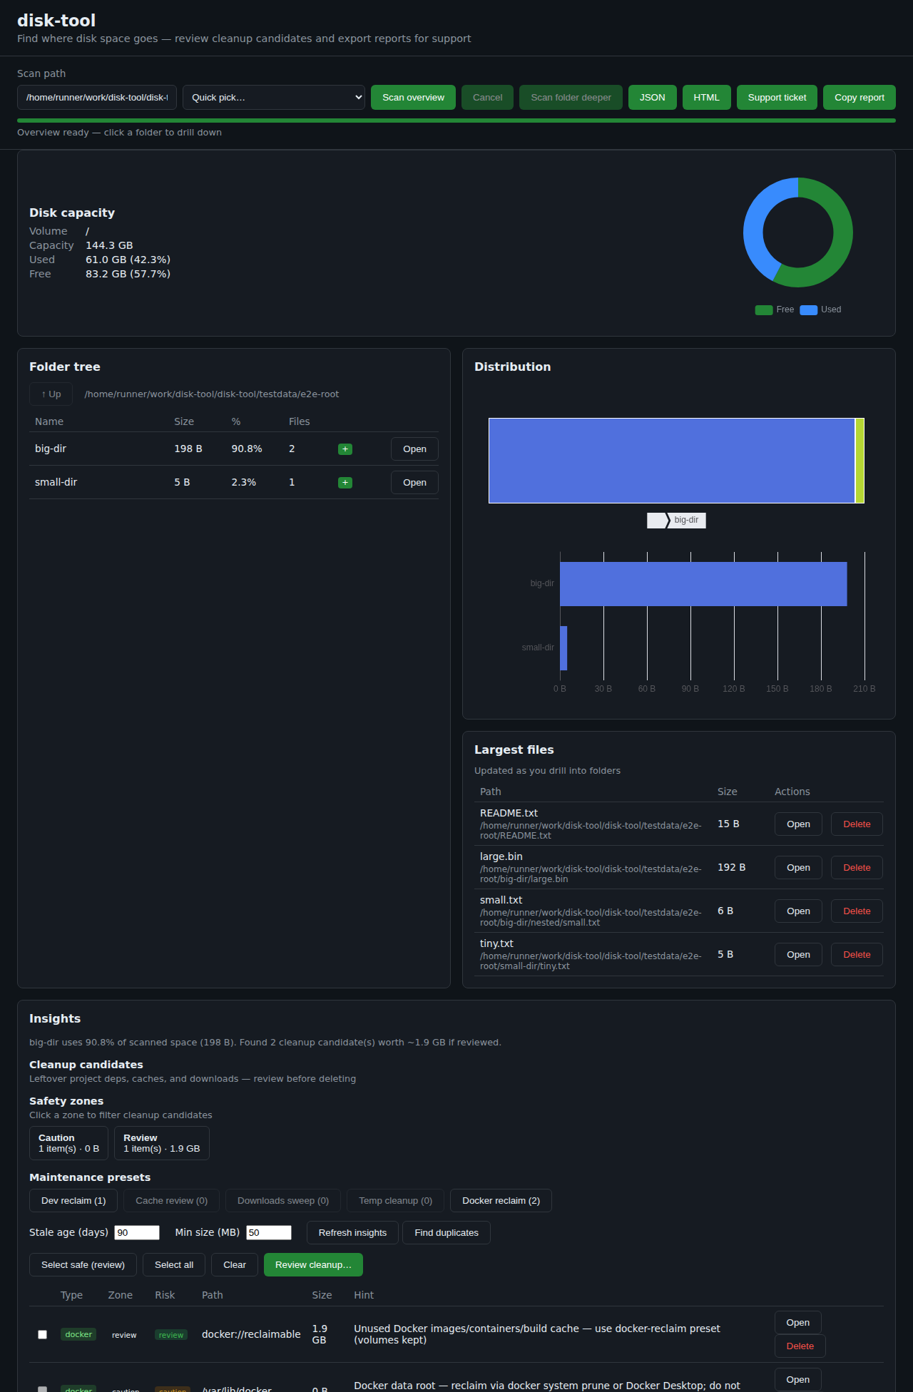Export report as JSON
The image size is (913, 1392).
click(652, 98)
